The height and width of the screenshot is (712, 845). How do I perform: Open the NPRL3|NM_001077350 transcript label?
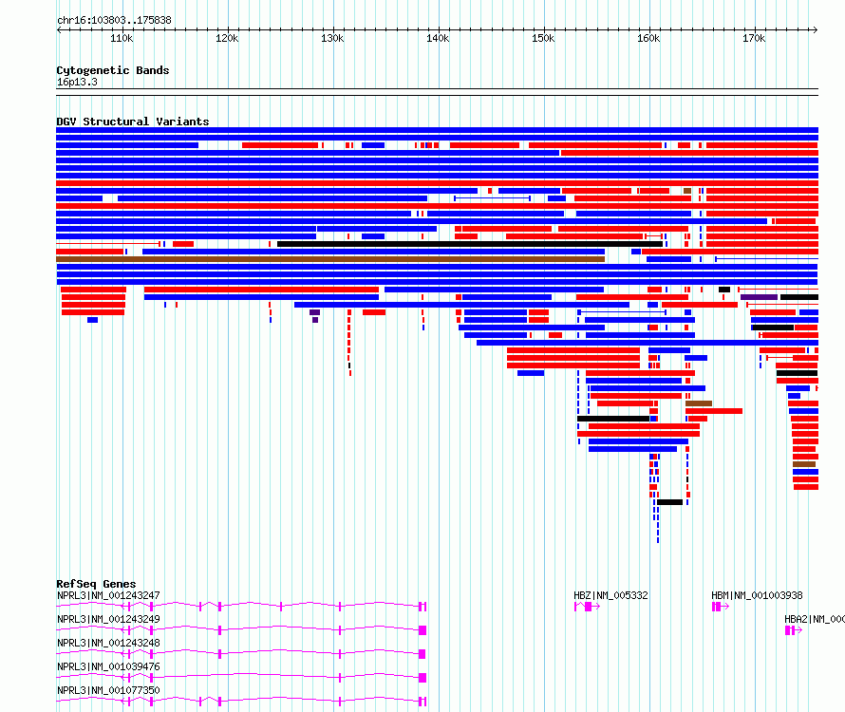pyautogui.click(x=108, y=690)
